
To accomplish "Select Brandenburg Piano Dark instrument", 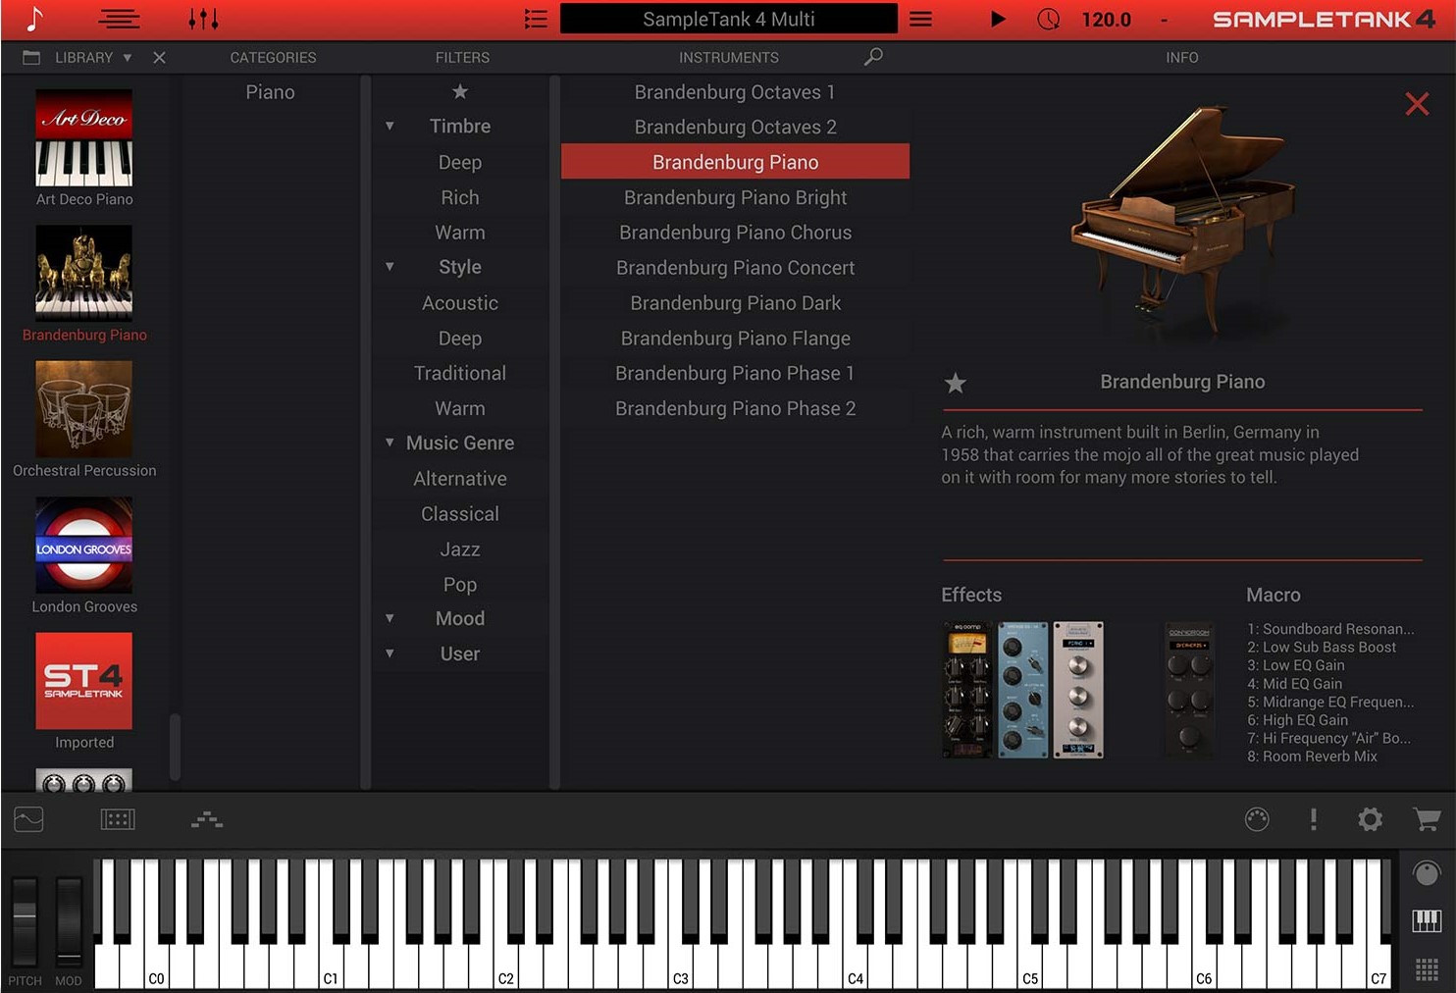I will pyautogui.click(x=735, y=303).
